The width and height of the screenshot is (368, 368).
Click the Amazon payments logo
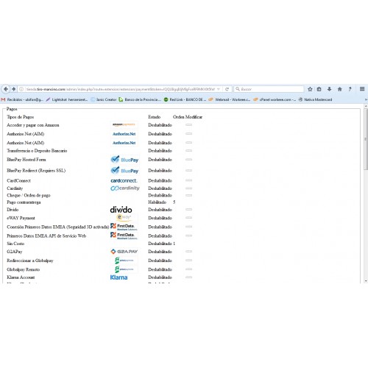click(124, 124)
